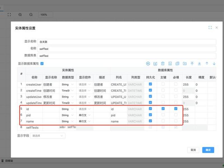Move selected row up with the up arrow

click(207, 64)
